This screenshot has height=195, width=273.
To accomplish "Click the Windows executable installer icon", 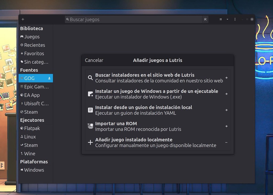I will 90,94.
